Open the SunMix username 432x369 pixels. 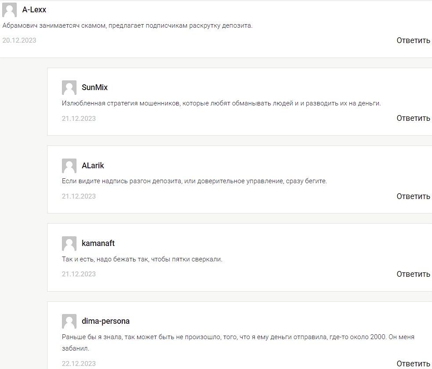[94, 87]
